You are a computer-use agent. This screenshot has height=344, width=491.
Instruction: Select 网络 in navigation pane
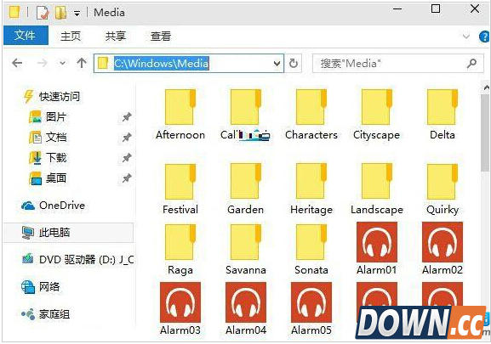coord(40,287)
